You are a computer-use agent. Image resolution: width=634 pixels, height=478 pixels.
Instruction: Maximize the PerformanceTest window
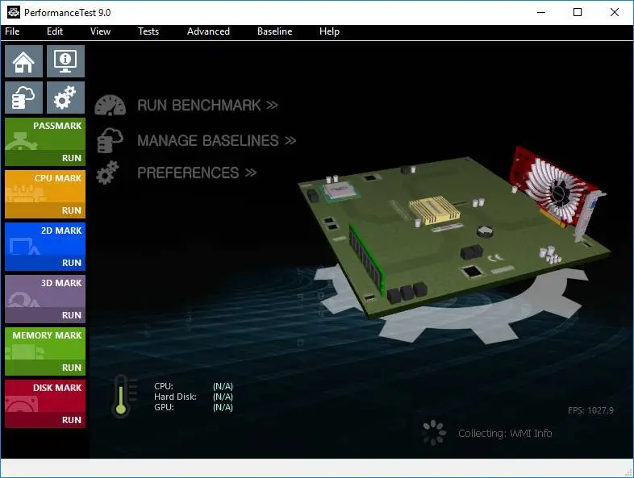[x=578, y=12]
